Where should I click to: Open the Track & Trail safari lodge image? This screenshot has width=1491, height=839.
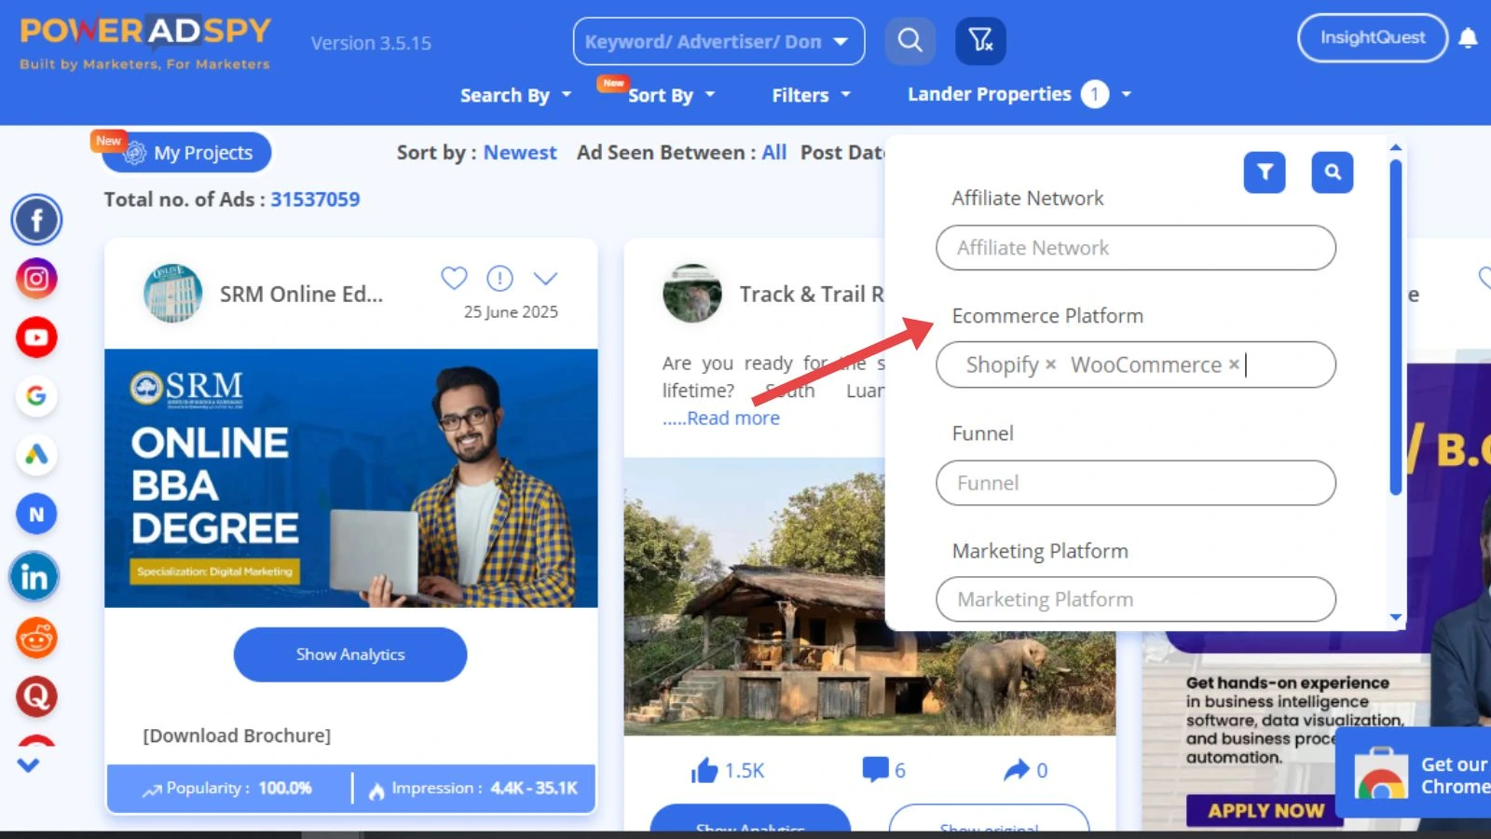[x=869, y=596]
